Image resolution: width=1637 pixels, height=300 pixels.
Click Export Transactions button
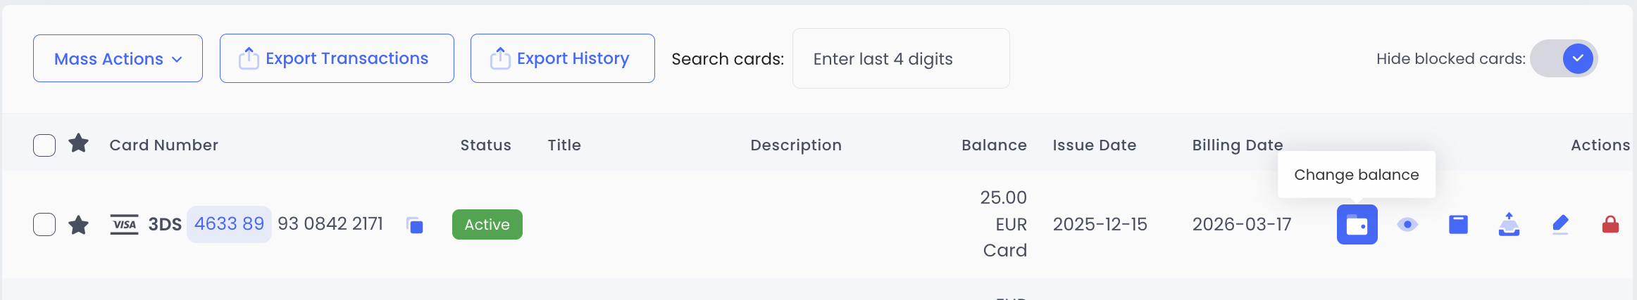pyautogui.click(x=337, y=58)
